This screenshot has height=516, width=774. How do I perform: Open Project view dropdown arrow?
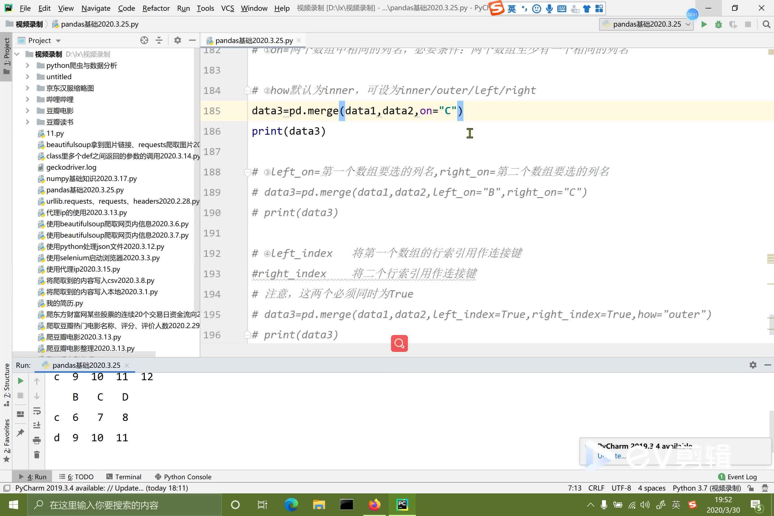tap(58, 41)
